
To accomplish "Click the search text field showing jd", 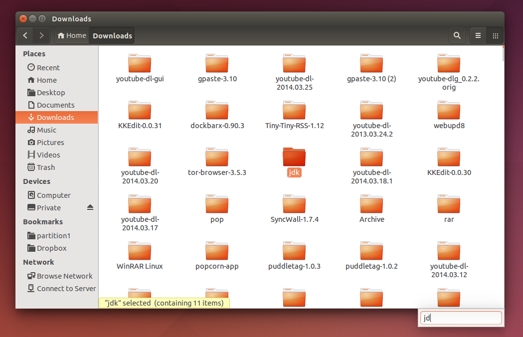I will (460, 318).
